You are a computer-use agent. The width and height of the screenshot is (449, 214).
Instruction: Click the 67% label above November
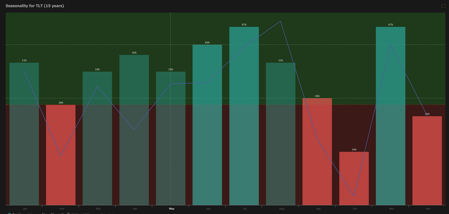pyautogui.click(x=391, y=25)
